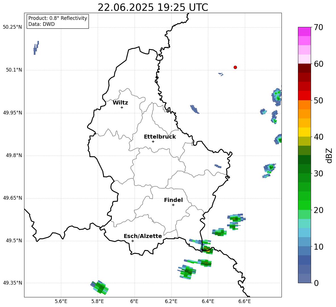Click the light cyan colorbar segment near 15
This screenshot has width=336, height=307.
coord(304,224)
